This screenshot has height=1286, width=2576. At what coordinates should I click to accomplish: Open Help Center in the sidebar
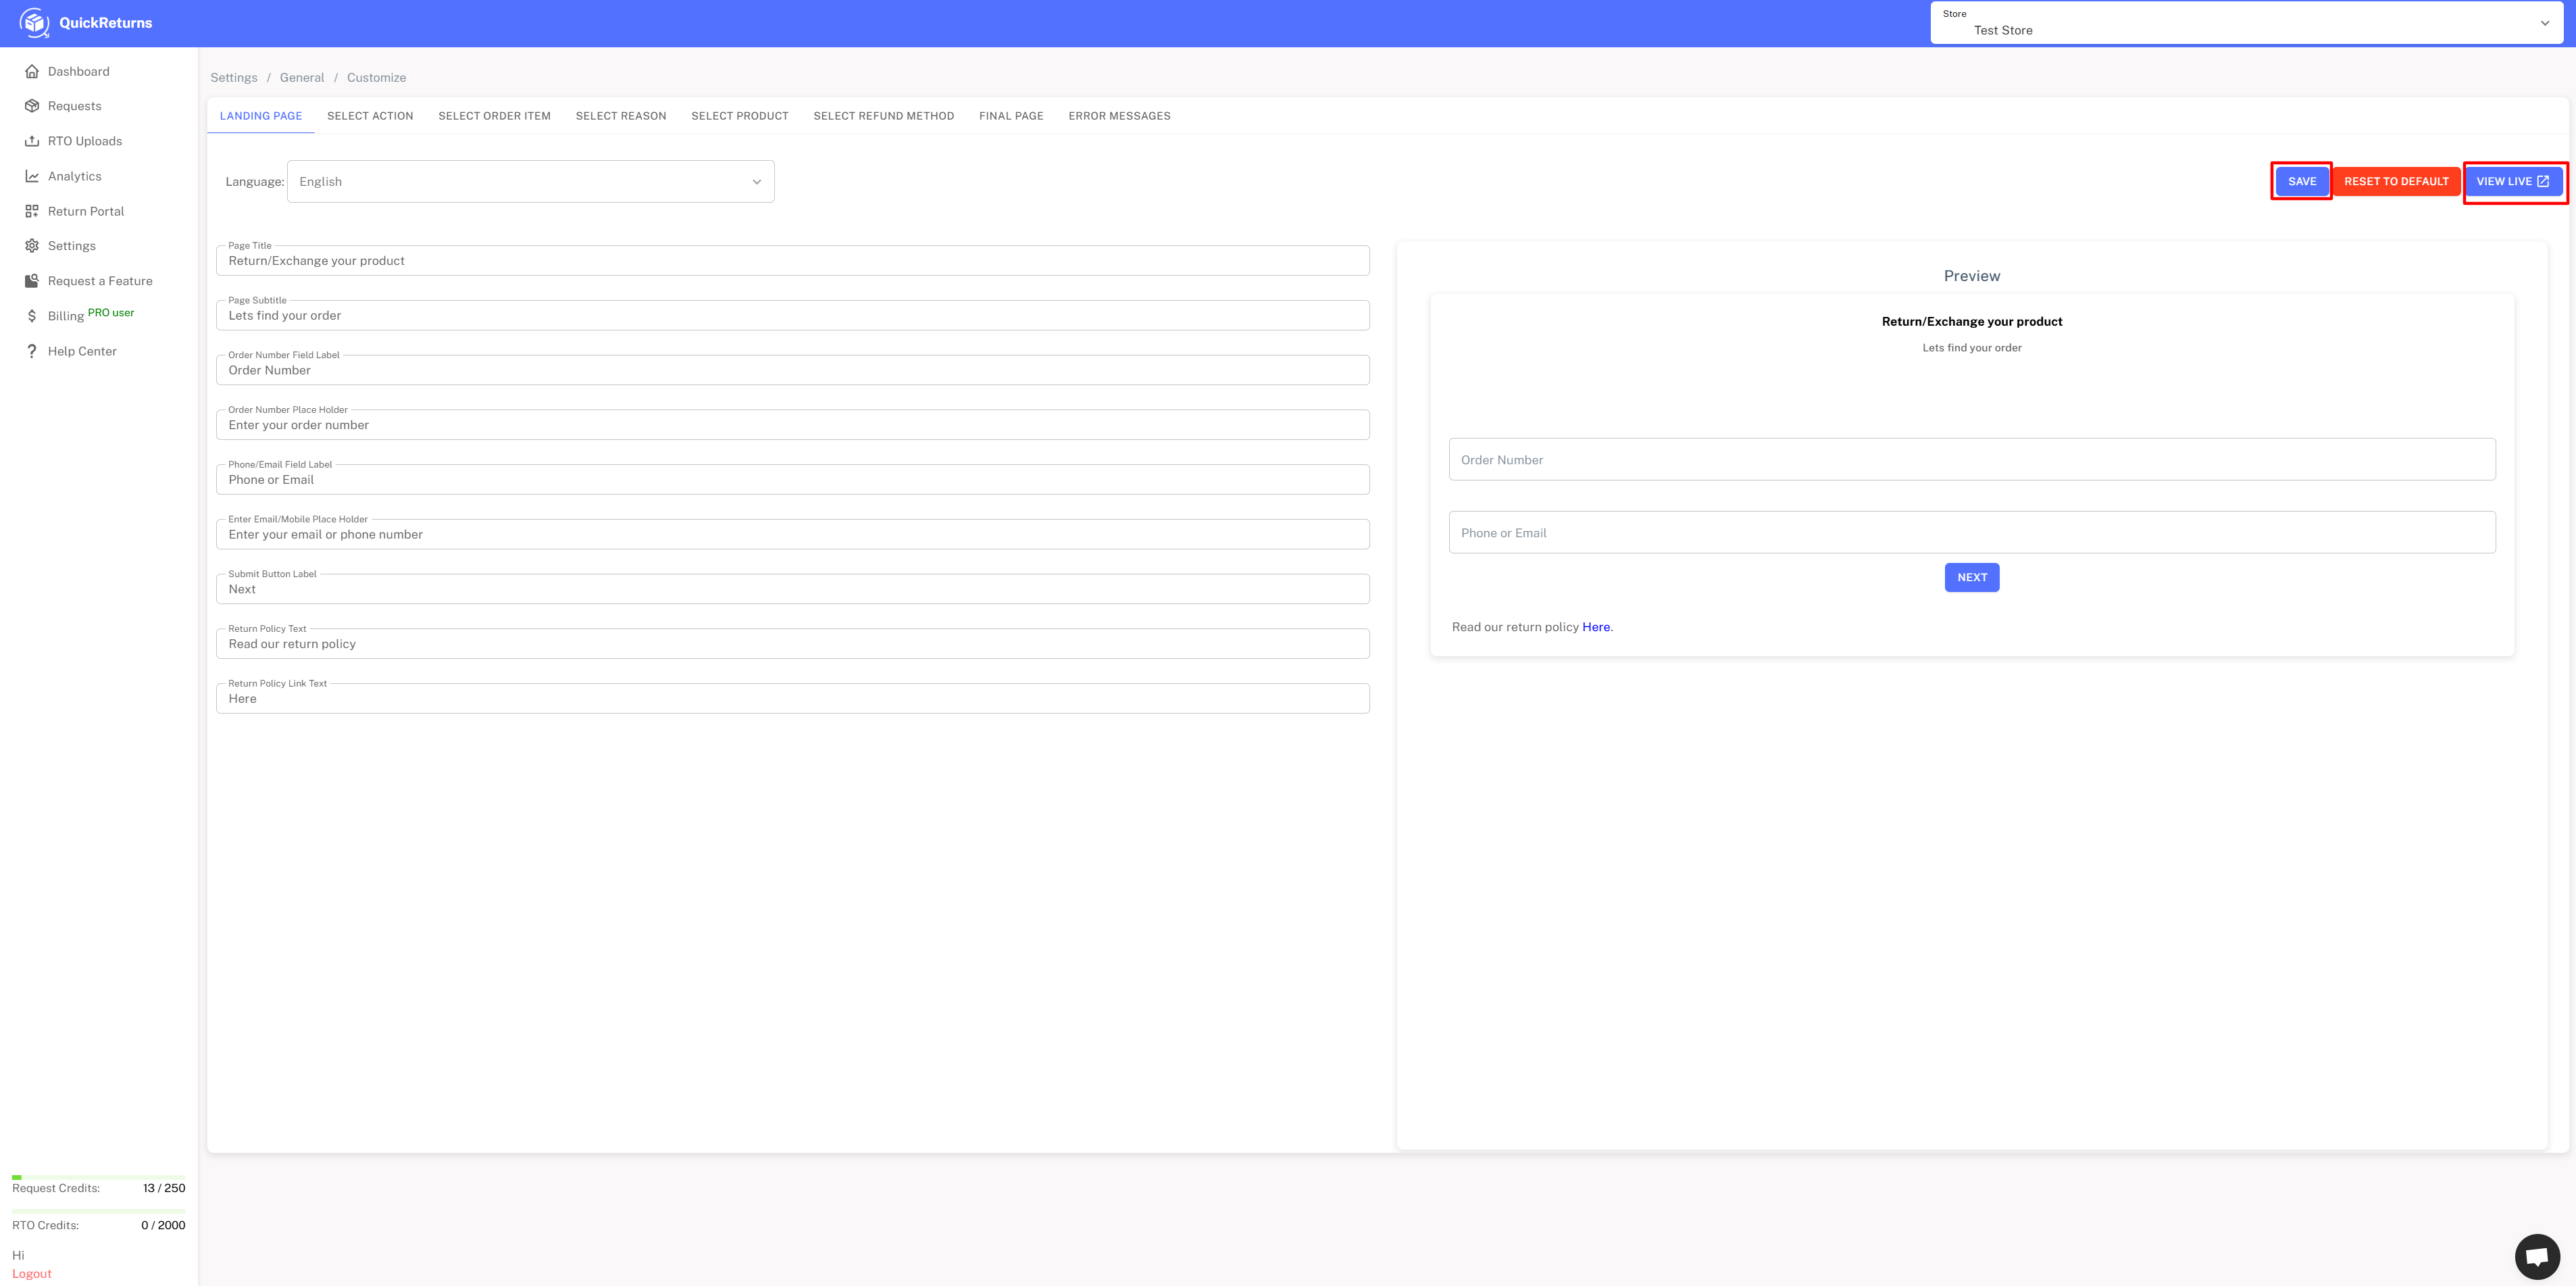pos(82,351)
